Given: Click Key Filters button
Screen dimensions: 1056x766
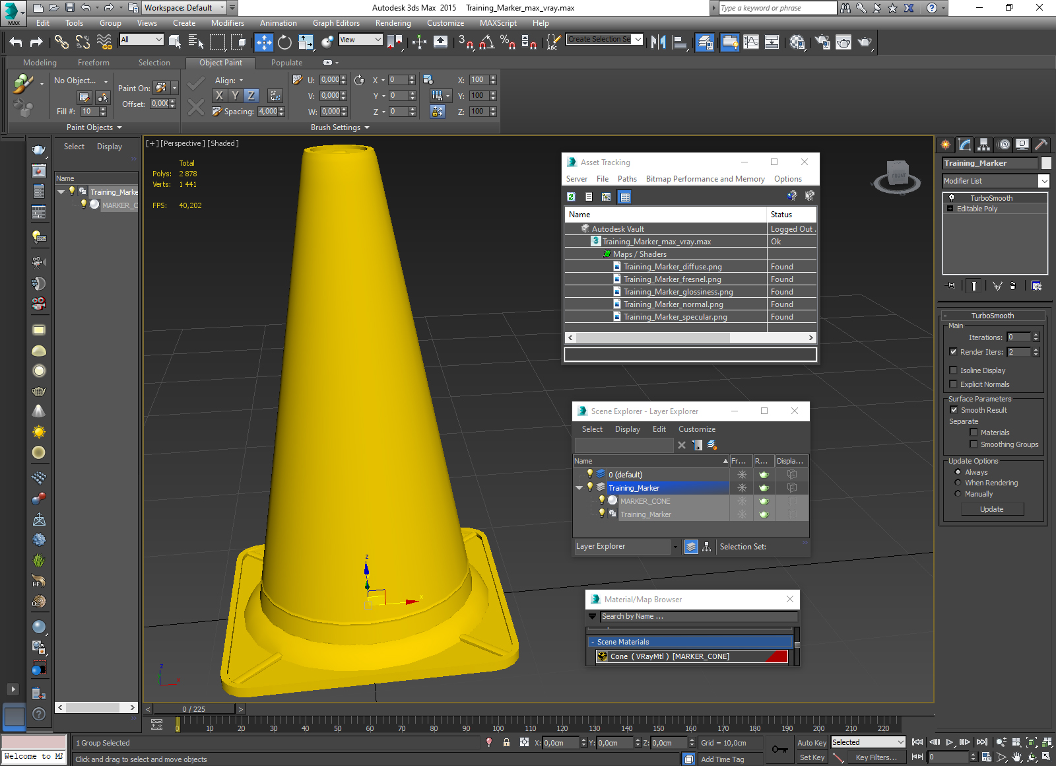Looking at the screenshot, I should tap(876, 757).
